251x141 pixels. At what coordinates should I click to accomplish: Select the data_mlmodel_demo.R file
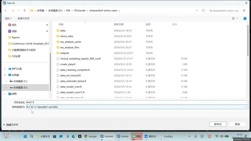click(73, 81)
